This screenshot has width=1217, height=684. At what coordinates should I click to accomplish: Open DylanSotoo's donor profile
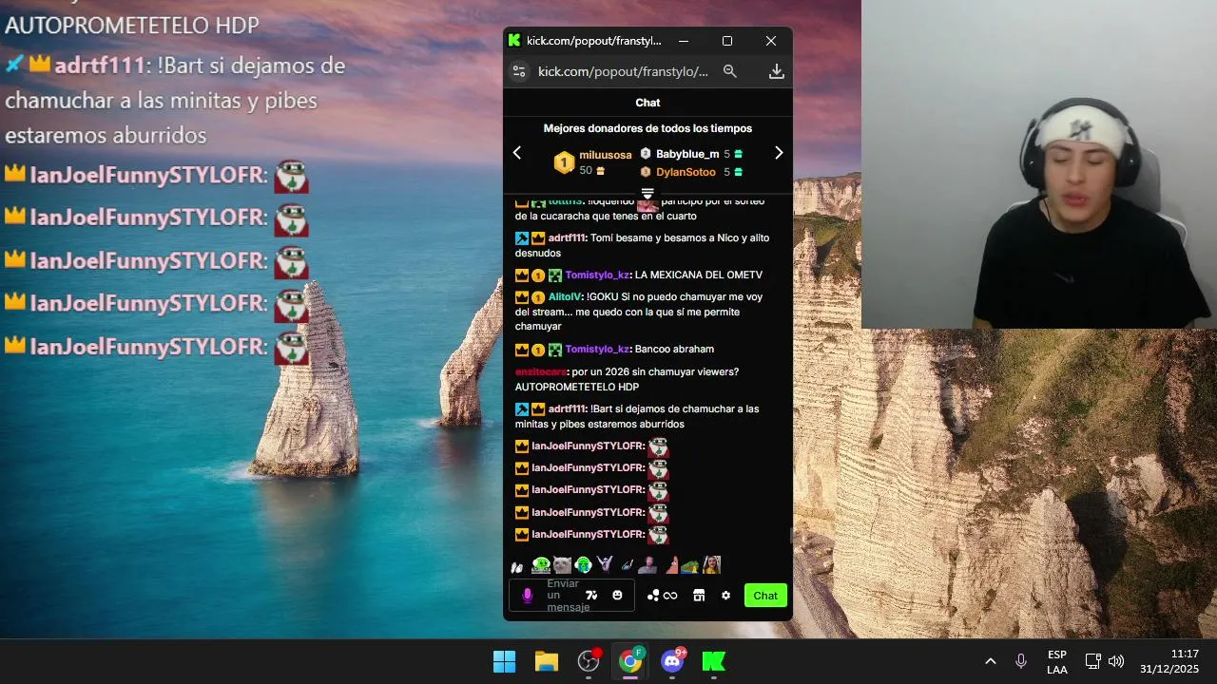point(686,172)
